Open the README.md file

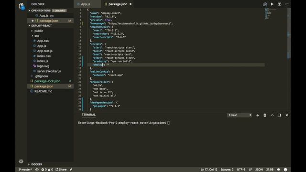pos(43,91)
